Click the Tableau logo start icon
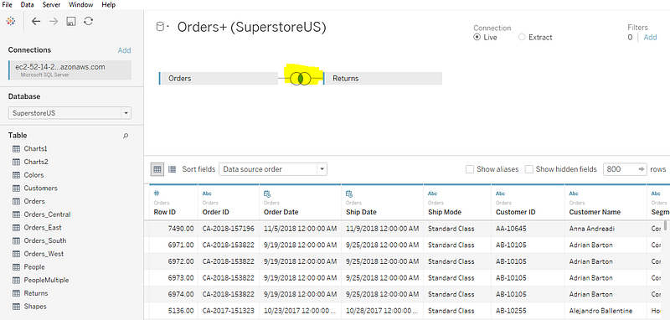 11,22
